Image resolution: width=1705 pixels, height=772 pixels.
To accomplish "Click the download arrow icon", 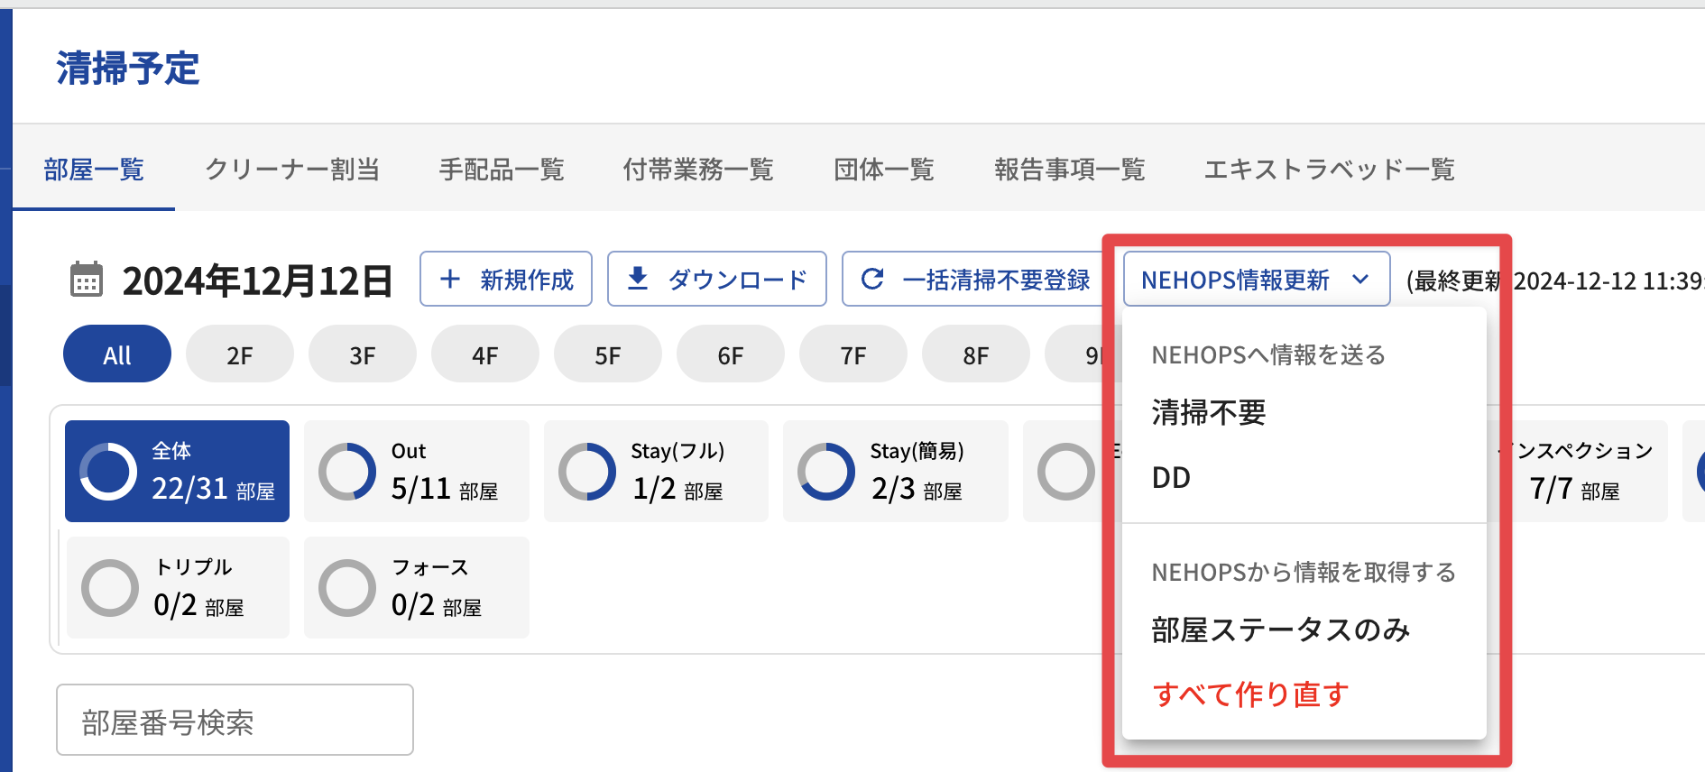I will click(x=638, y=279).
